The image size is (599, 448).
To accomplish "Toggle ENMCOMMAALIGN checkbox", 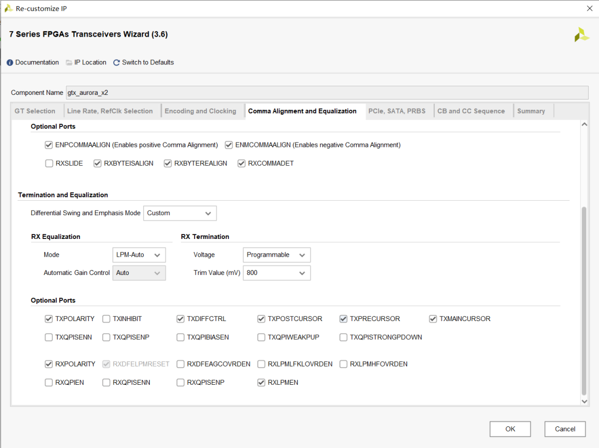I will click(x=229, y=145).
